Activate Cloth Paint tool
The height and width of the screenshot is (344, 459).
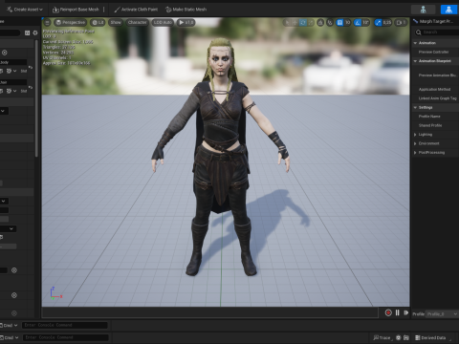pos(136,10)
